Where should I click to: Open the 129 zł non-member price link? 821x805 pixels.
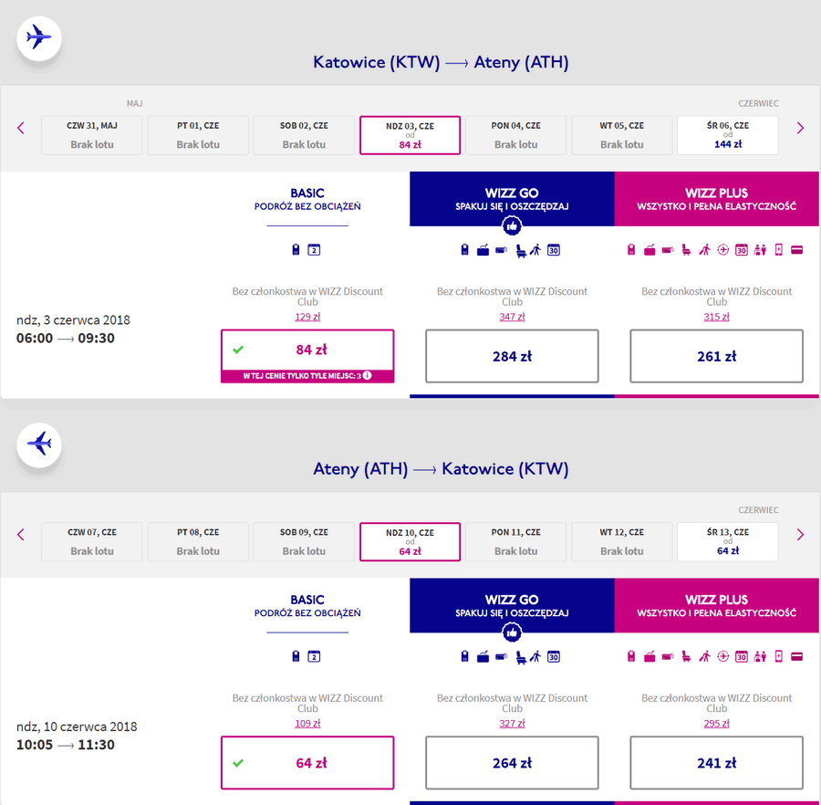[307, 317]
